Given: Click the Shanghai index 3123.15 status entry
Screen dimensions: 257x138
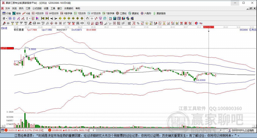Looking at the screenshot, I should (x=24, y=130).
